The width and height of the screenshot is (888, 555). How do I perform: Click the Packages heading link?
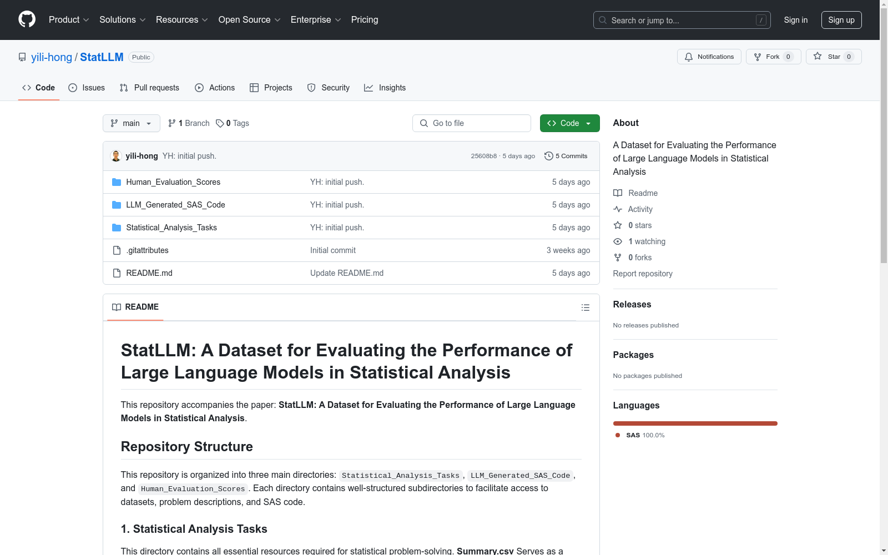click(x=633, y=355)
